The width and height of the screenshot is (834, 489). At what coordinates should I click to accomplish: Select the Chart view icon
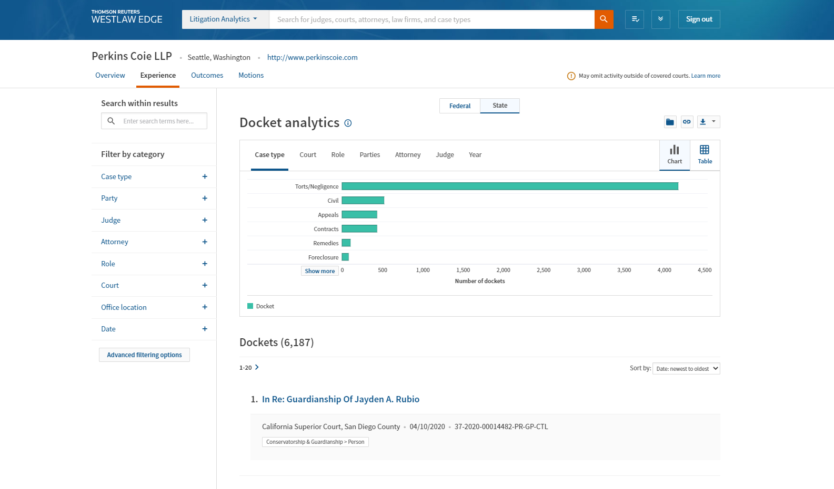pos(675,155)
